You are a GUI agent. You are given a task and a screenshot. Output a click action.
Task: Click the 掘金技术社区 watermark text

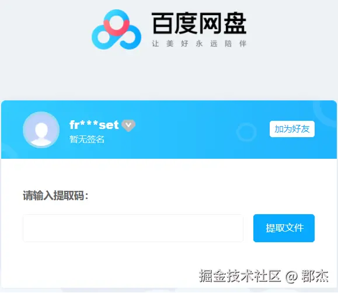(x=240, y=275)
